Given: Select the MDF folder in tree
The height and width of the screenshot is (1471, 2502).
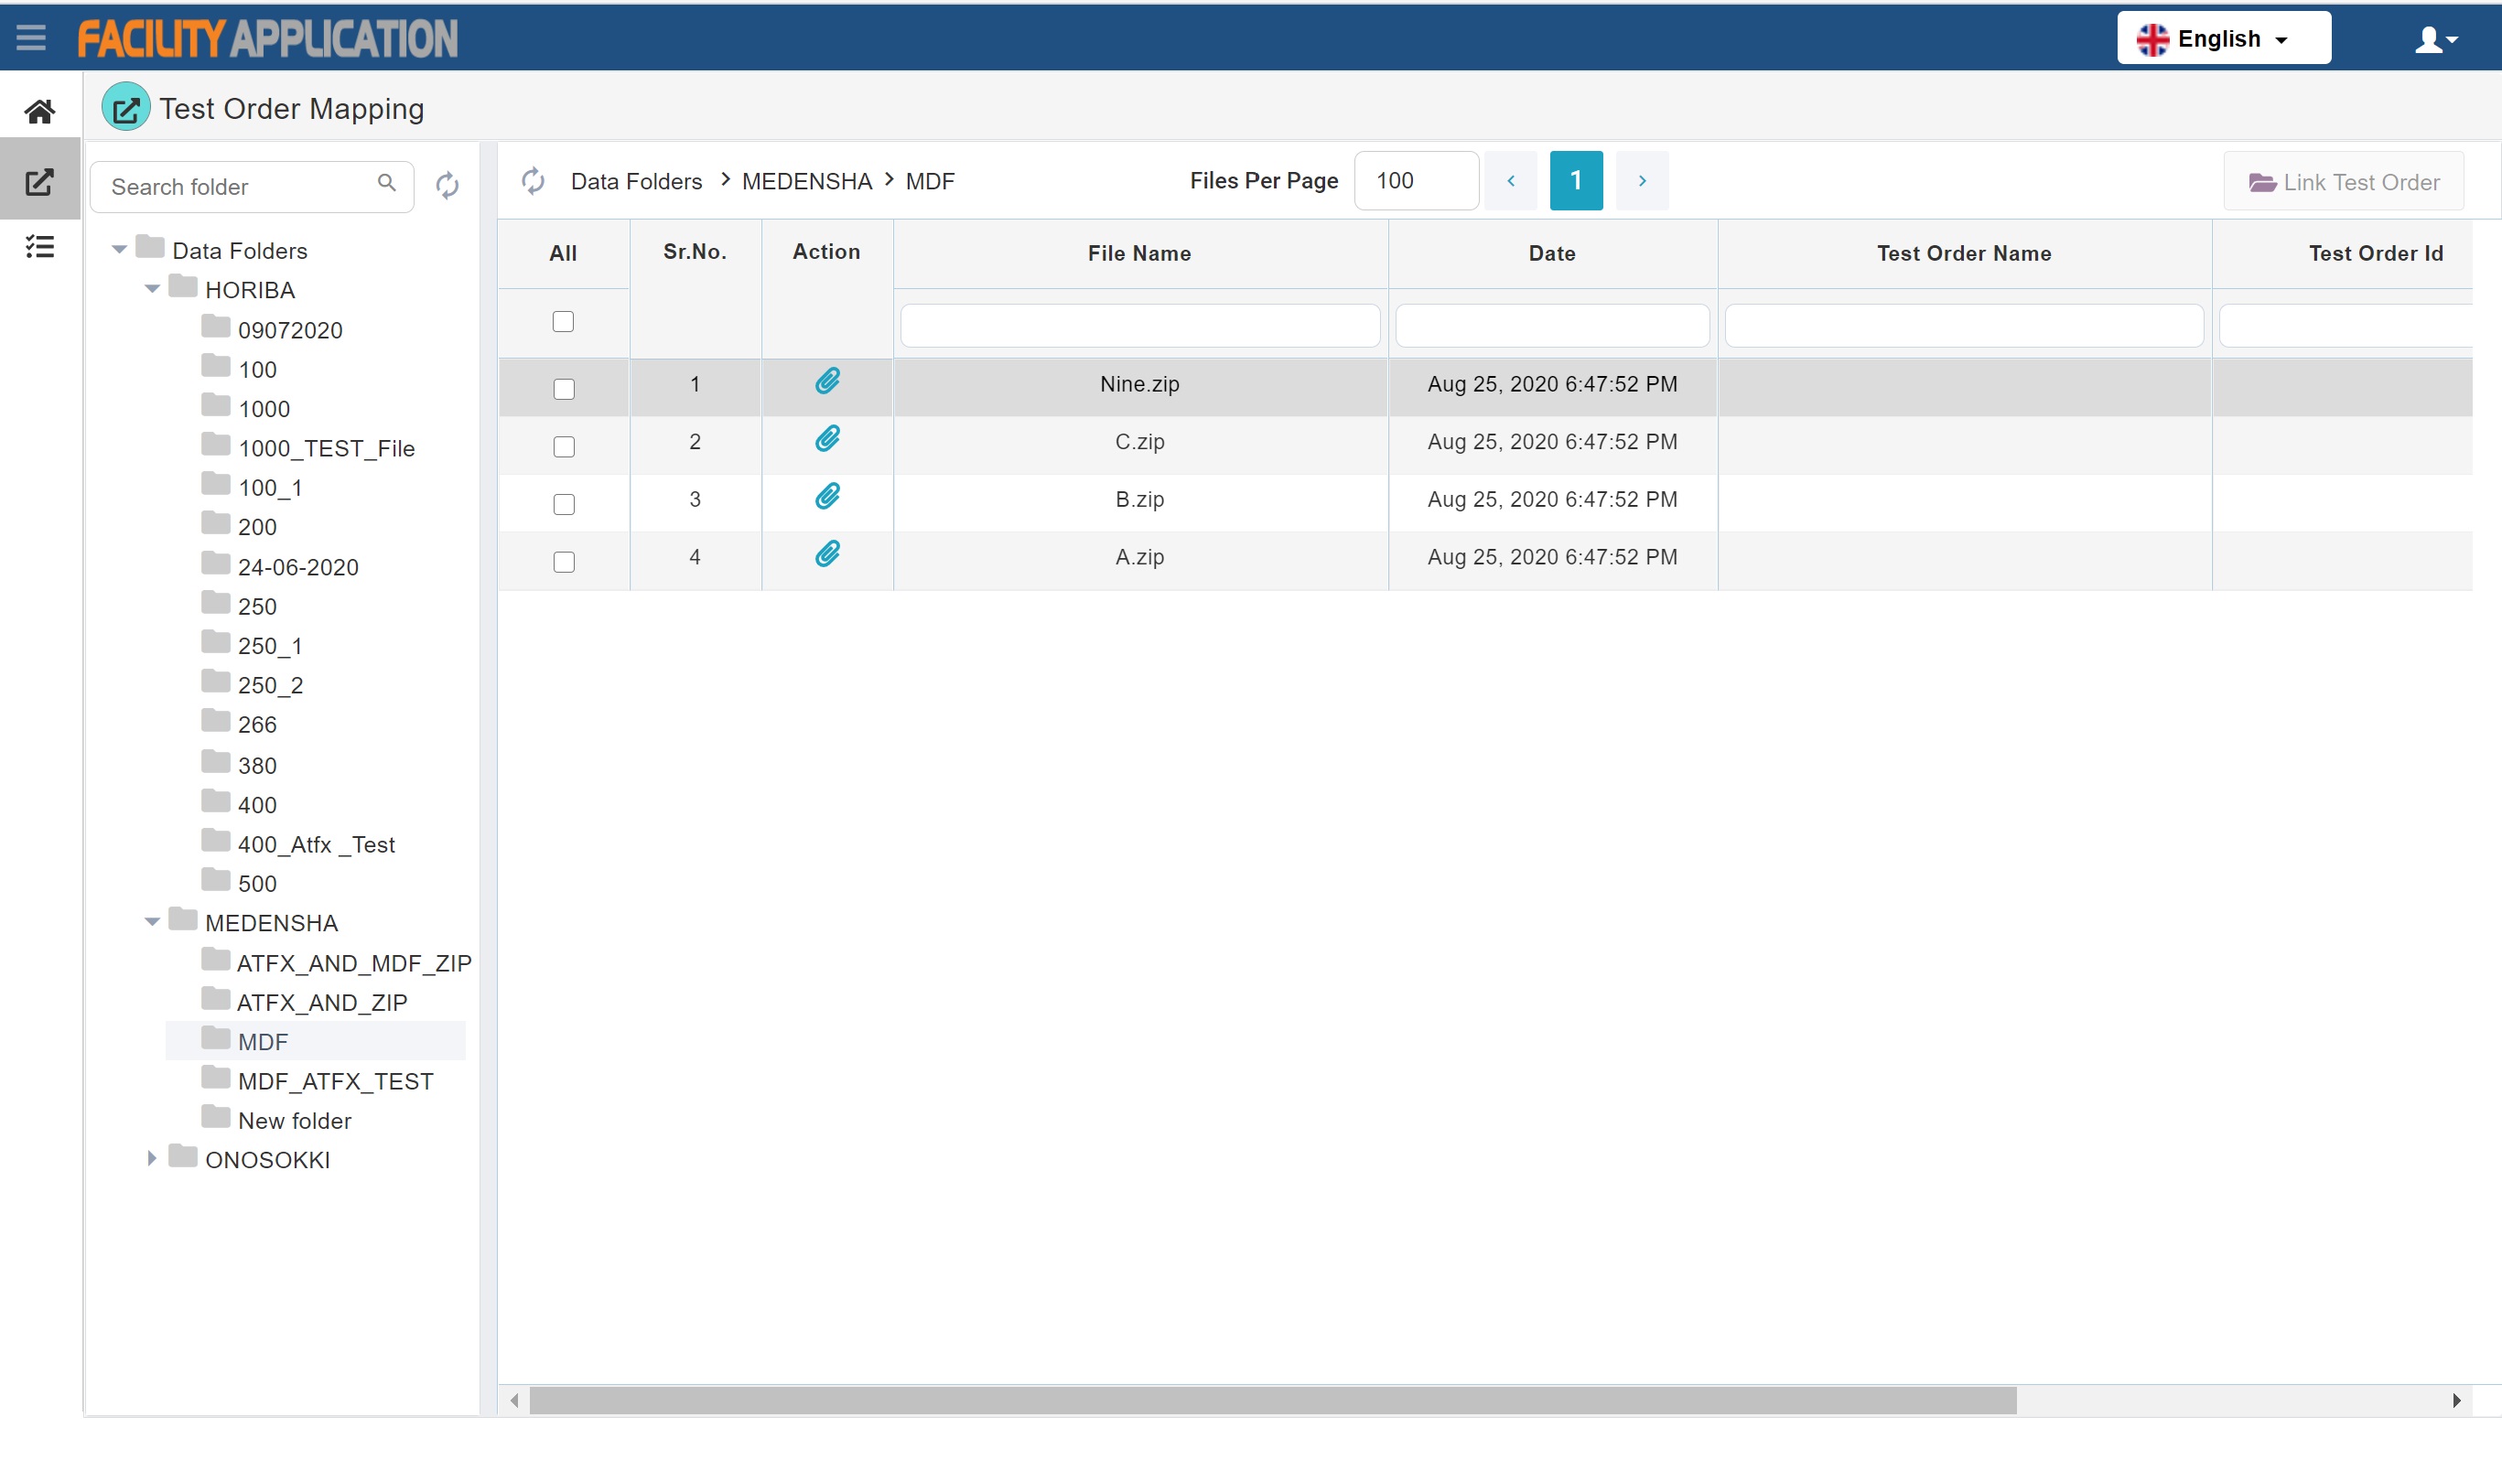Looking at the screenshot, I should [x=262, y=1041].
